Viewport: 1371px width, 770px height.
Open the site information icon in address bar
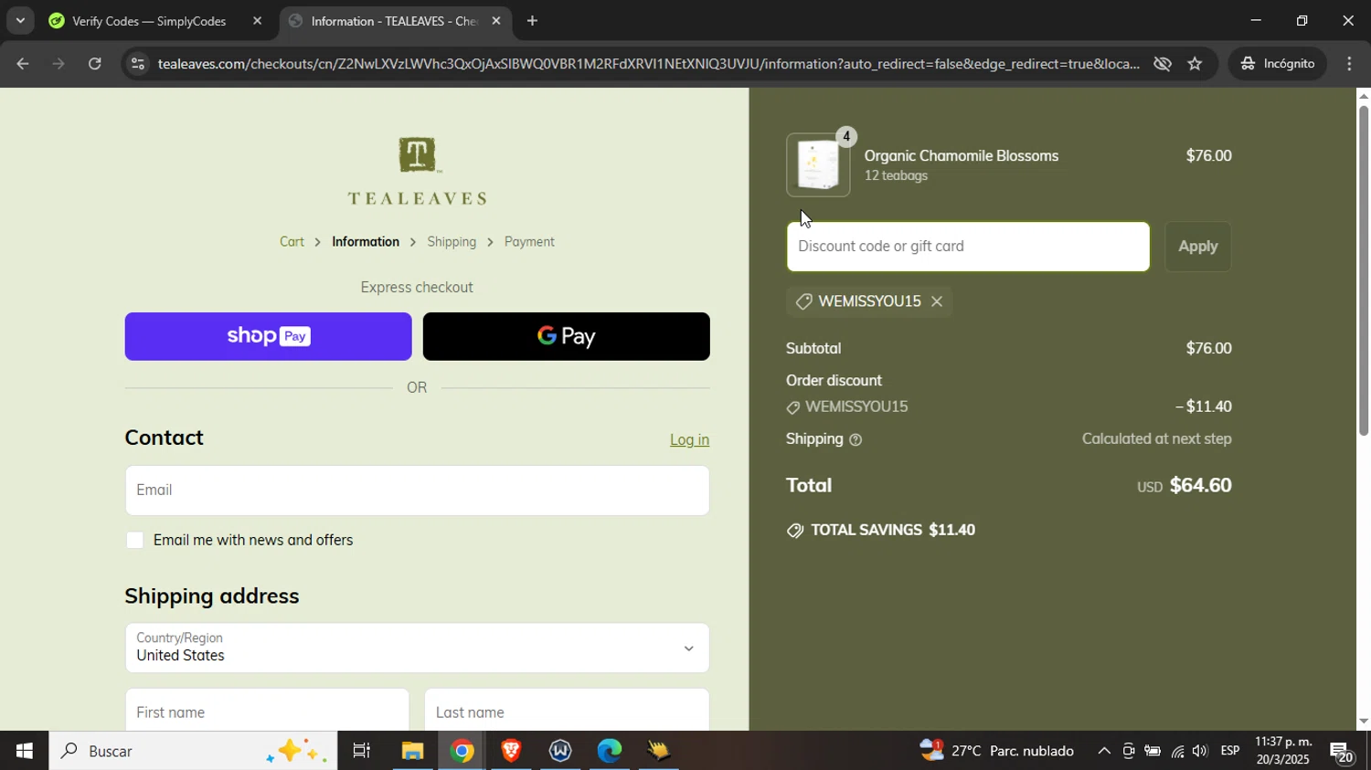click(x=137, y=64)
